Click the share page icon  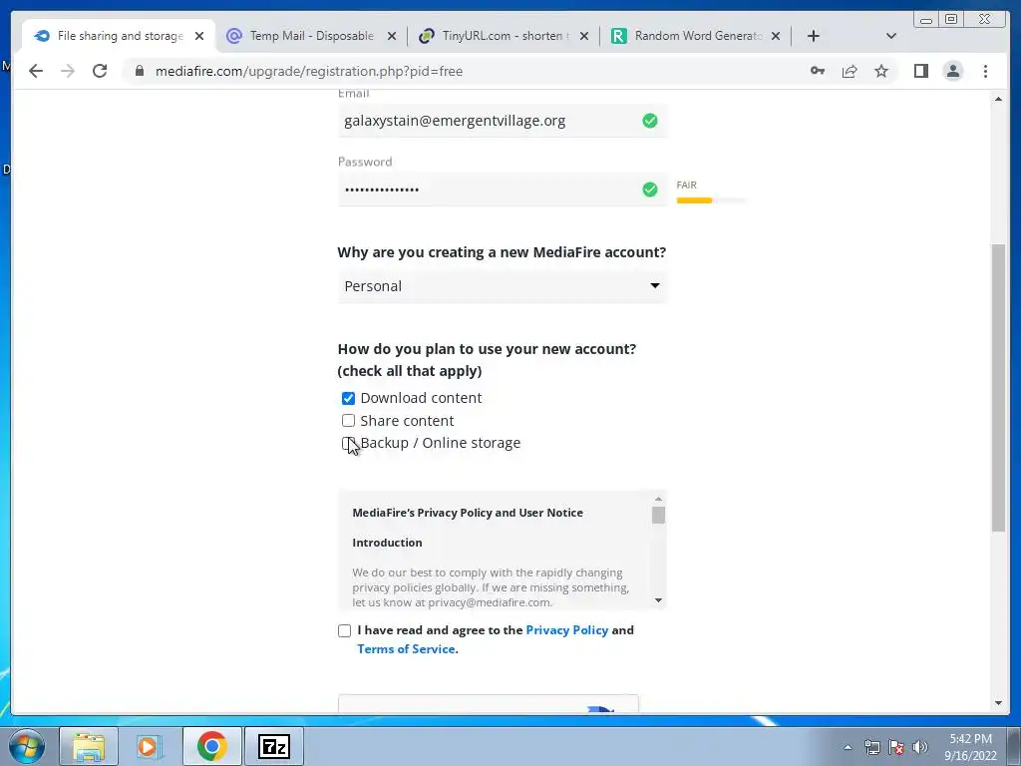click(850, 71)
